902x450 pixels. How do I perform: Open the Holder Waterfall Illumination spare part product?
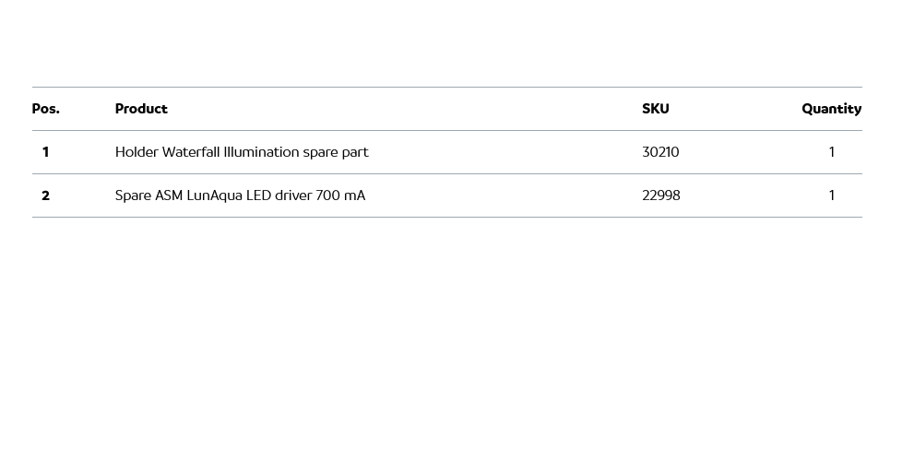point(242,152)
